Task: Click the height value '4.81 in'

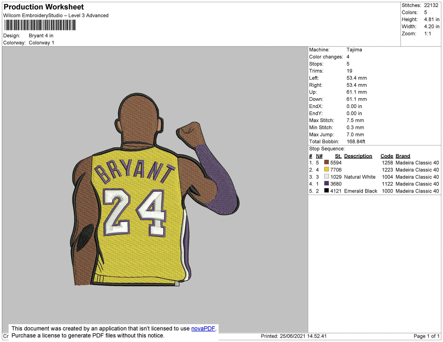Action: click(x=432, y=20)
